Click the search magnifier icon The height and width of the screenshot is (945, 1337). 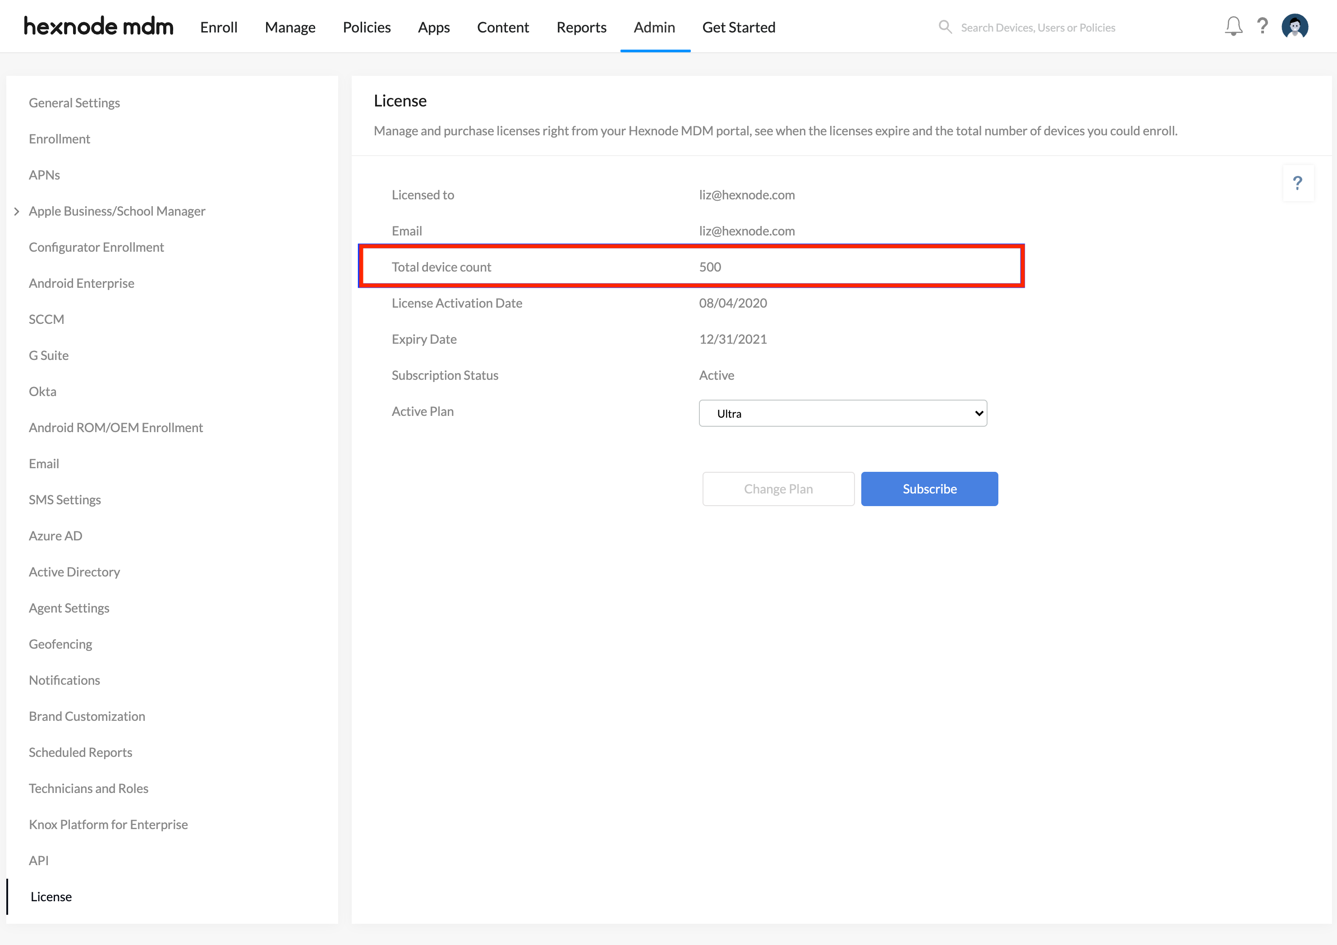click(945, 27)
